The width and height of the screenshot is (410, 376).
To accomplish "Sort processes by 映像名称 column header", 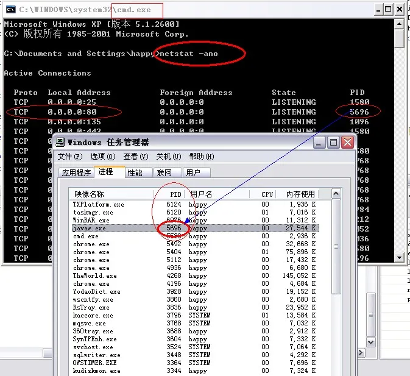I will pyautogui.click(x=111, y=194).
